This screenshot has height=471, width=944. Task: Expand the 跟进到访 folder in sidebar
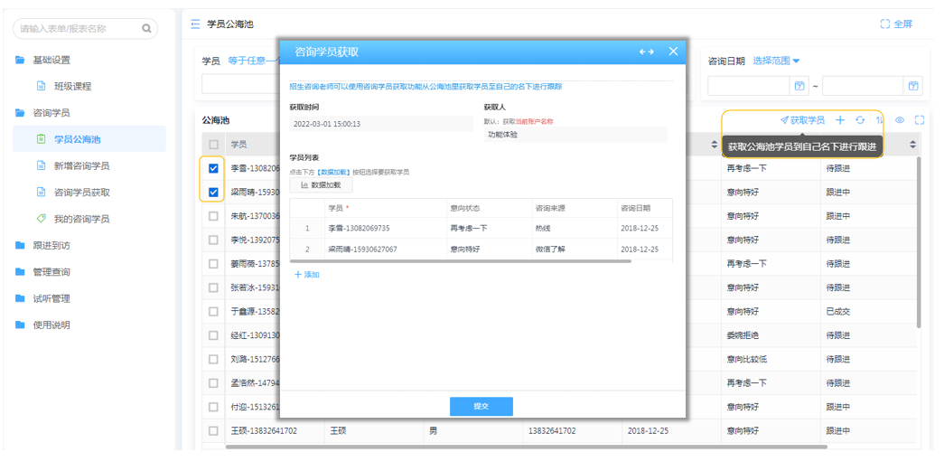(x=51, y=245)
